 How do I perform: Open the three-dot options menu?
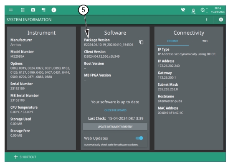coord(207,20)
